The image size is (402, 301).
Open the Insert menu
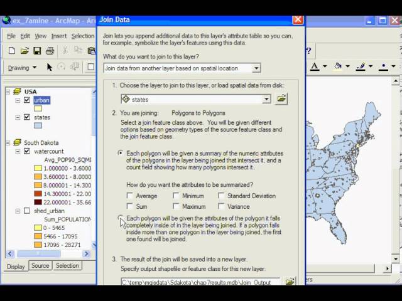click(58, 36)
